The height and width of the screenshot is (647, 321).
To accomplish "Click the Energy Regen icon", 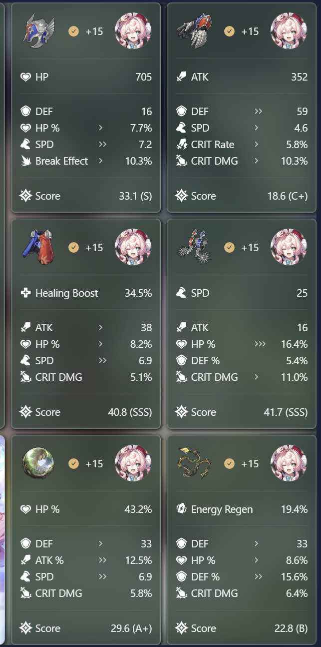I will coord(181,509).
